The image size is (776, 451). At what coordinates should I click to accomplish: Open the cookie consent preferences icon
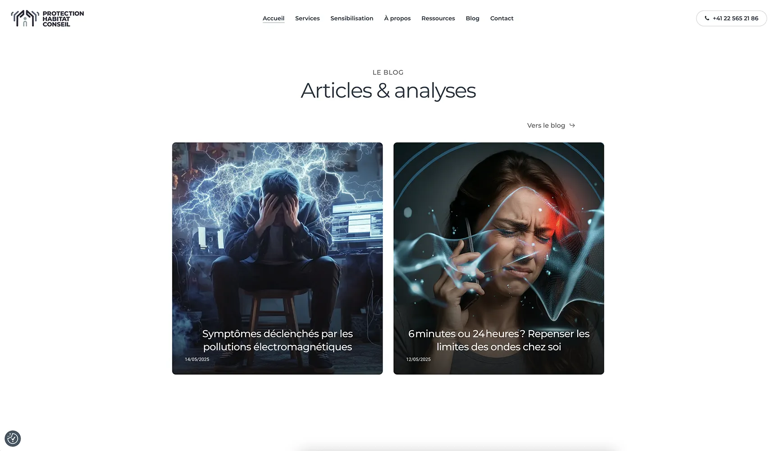13,438
